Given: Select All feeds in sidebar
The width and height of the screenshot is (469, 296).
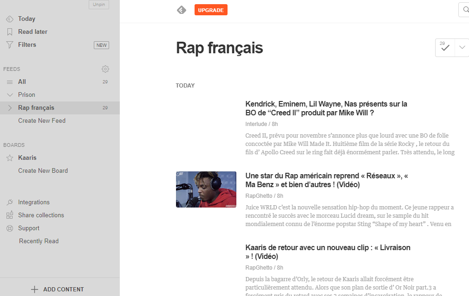Looking at the screenshot, I should [22, 82].
